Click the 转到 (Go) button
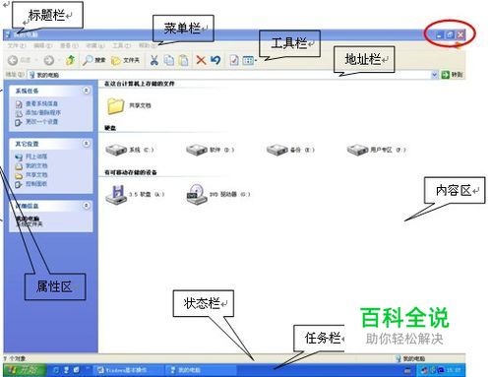 (452, 75)
